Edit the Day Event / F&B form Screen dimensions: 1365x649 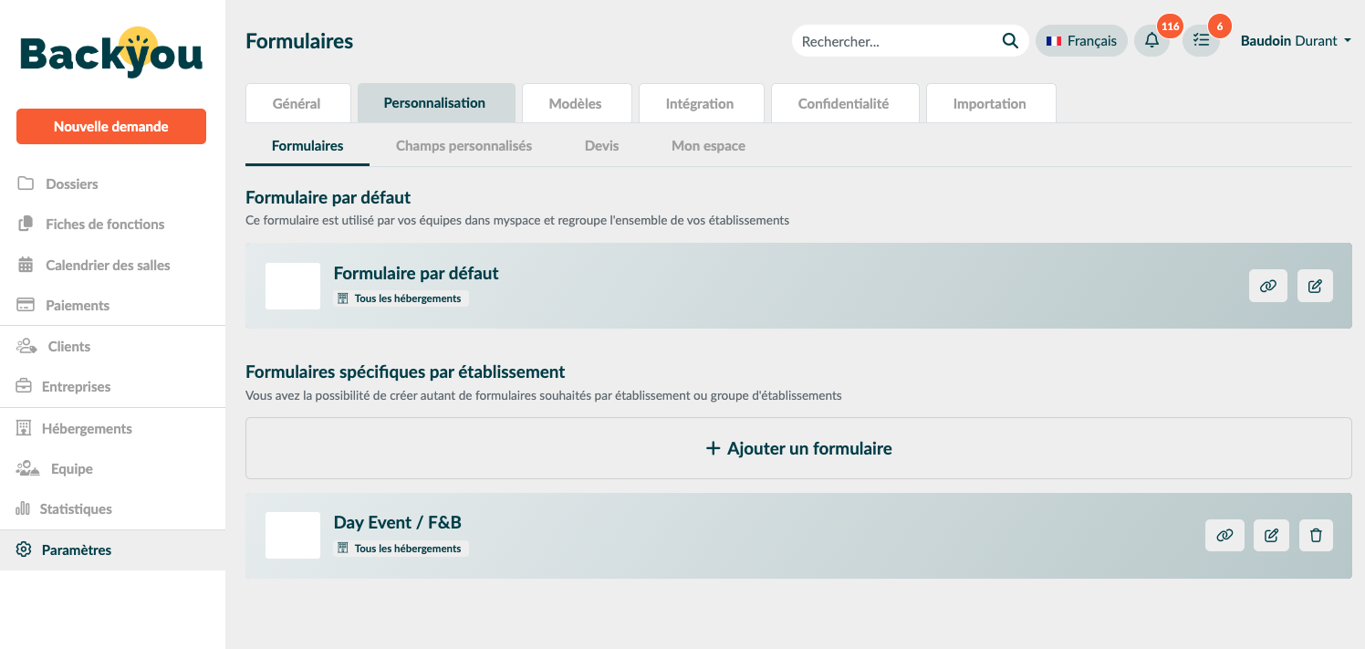1271,535
